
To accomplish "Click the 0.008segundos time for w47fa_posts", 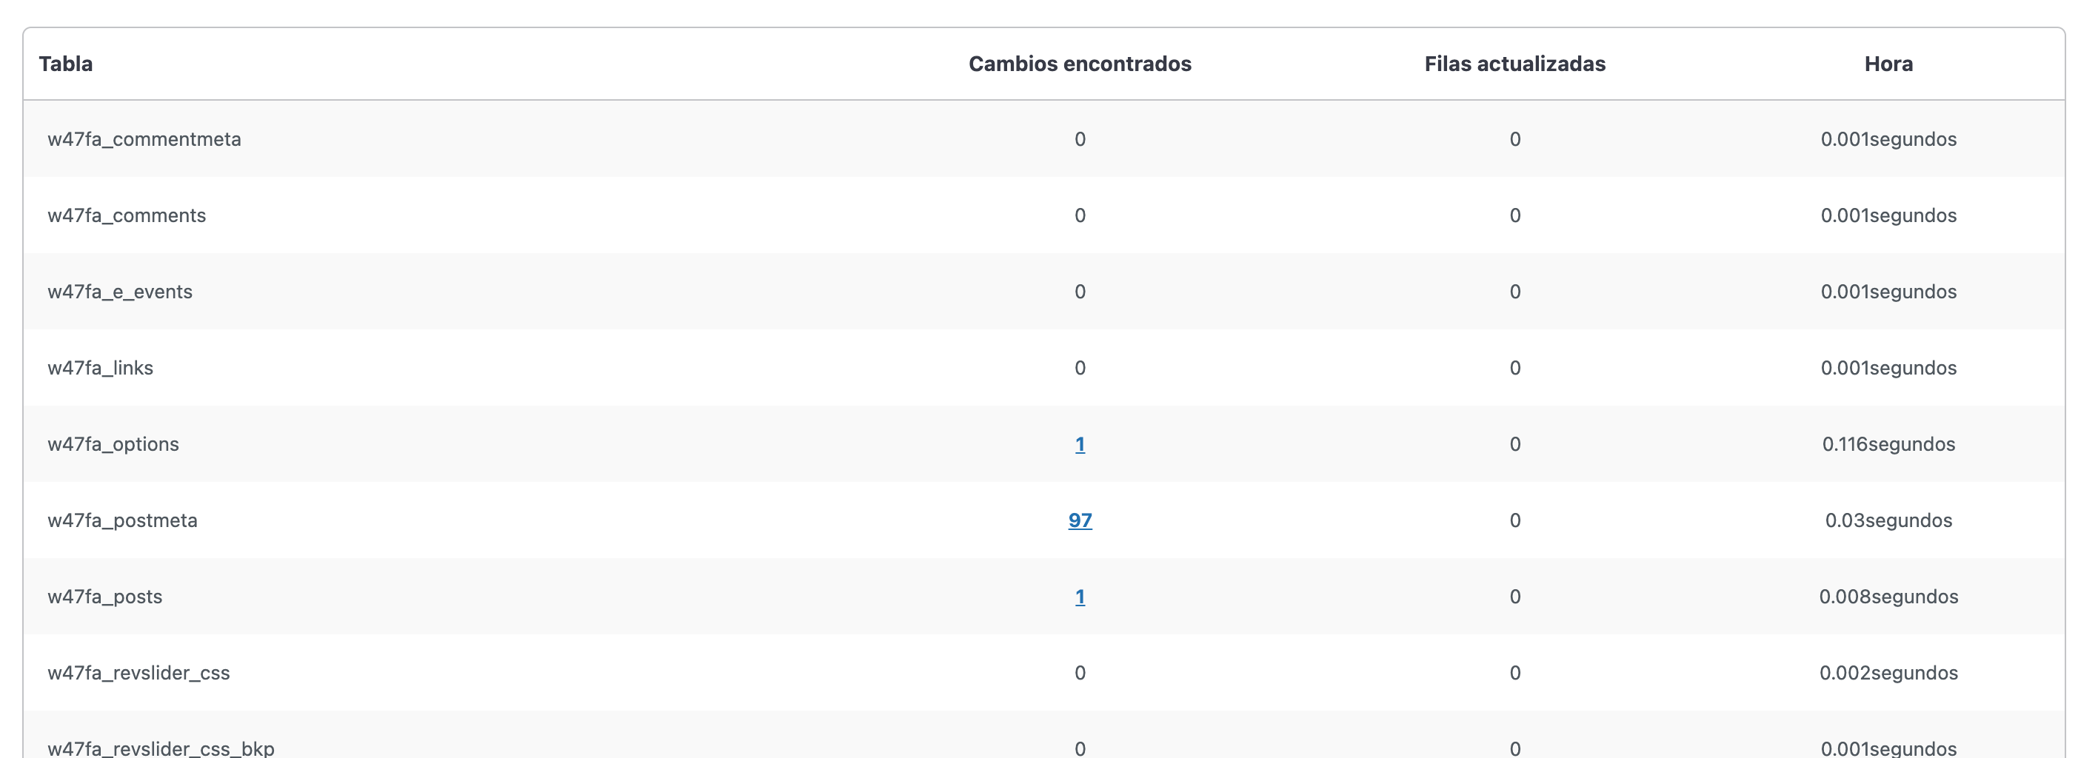I will [x=1888, y=597].
